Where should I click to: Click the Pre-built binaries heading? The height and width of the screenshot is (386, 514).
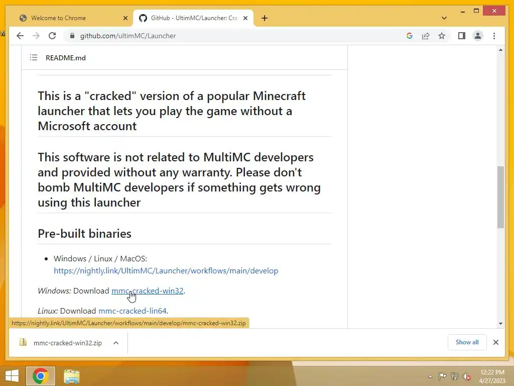click(x=84, y=234)
